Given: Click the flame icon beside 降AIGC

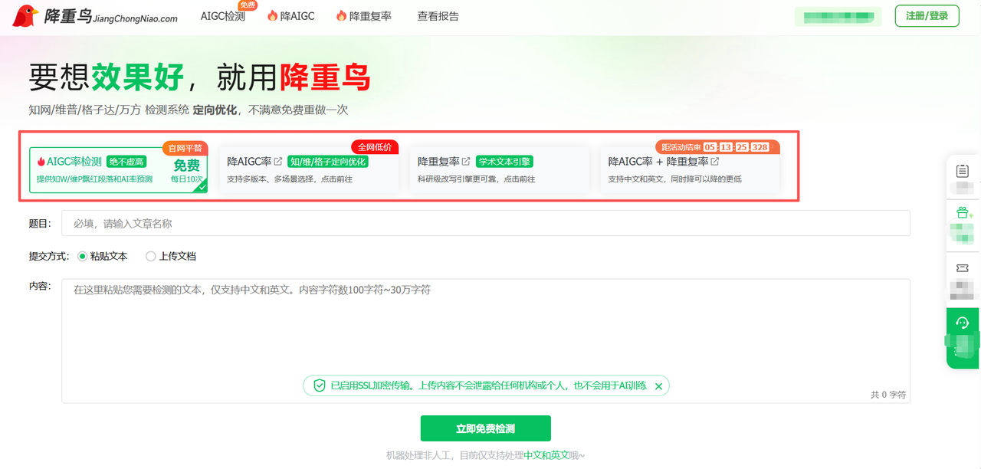Looking at the screenshot, I should 272,15.
